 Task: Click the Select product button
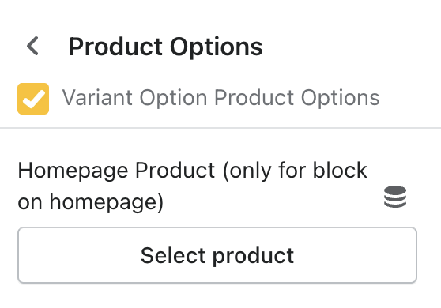[217, 255]
